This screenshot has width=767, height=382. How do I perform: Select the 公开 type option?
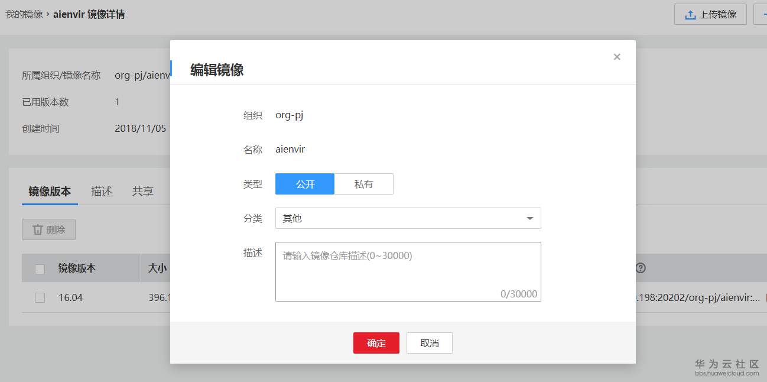305,184
